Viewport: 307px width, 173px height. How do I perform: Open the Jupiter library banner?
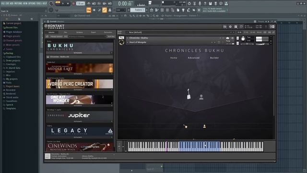(80, 115)
